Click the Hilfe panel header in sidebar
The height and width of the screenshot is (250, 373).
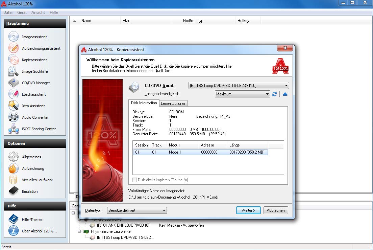point(35,206)
